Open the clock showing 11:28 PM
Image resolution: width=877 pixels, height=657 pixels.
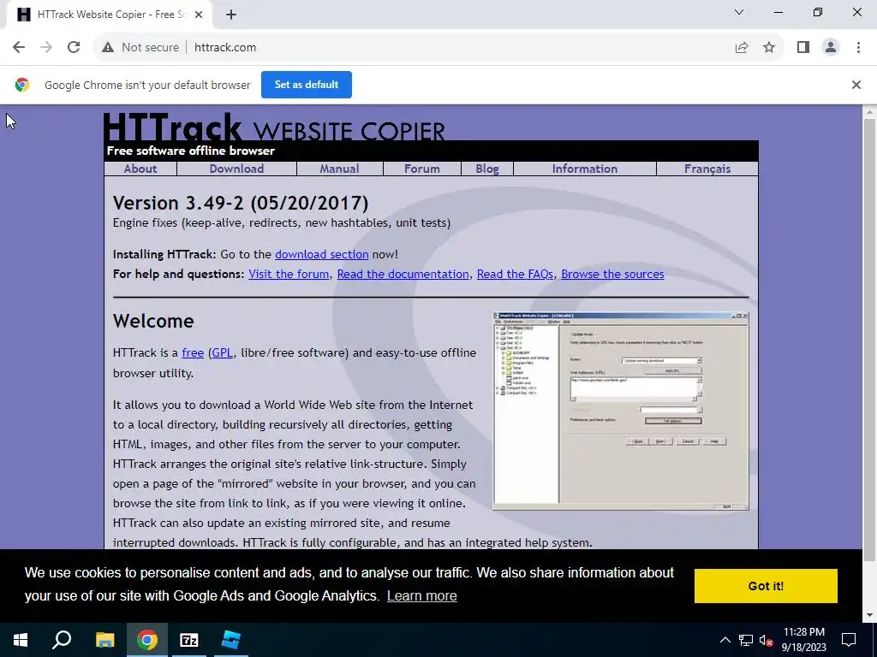click(x=803, y=640)
